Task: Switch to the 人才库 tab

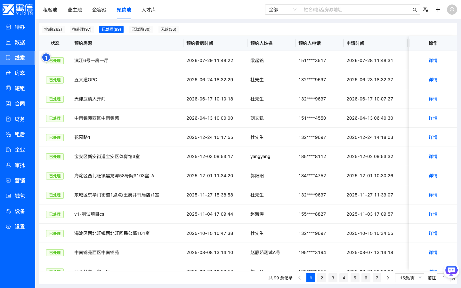Action: pos(149,10)
